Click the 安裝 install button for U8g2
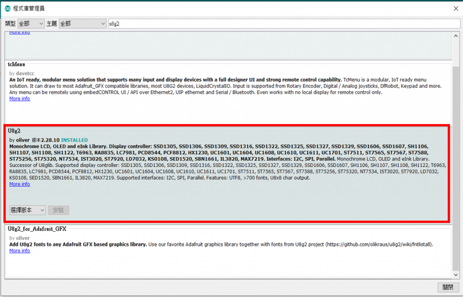Image resolution: width=463 pixels, height=297 pixels. click(x=58, y=210)
